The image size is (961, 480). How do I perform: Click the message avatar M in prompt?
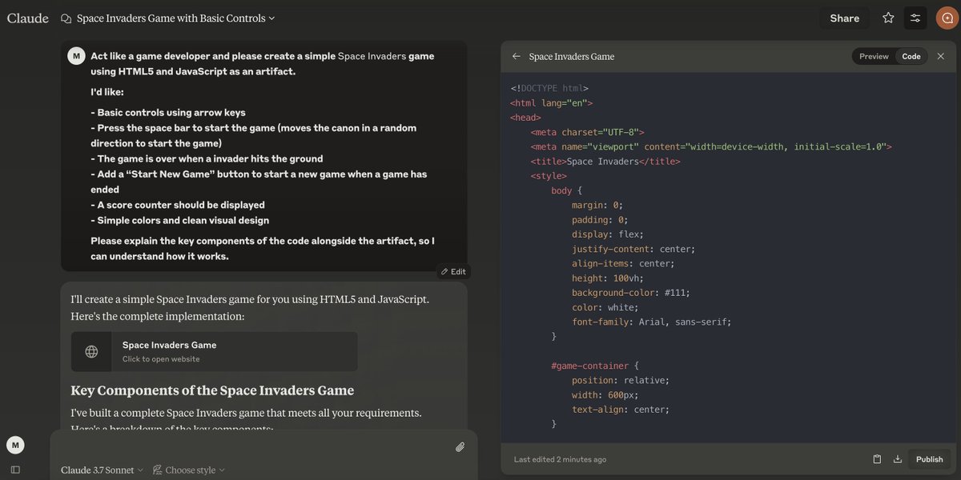76,56
